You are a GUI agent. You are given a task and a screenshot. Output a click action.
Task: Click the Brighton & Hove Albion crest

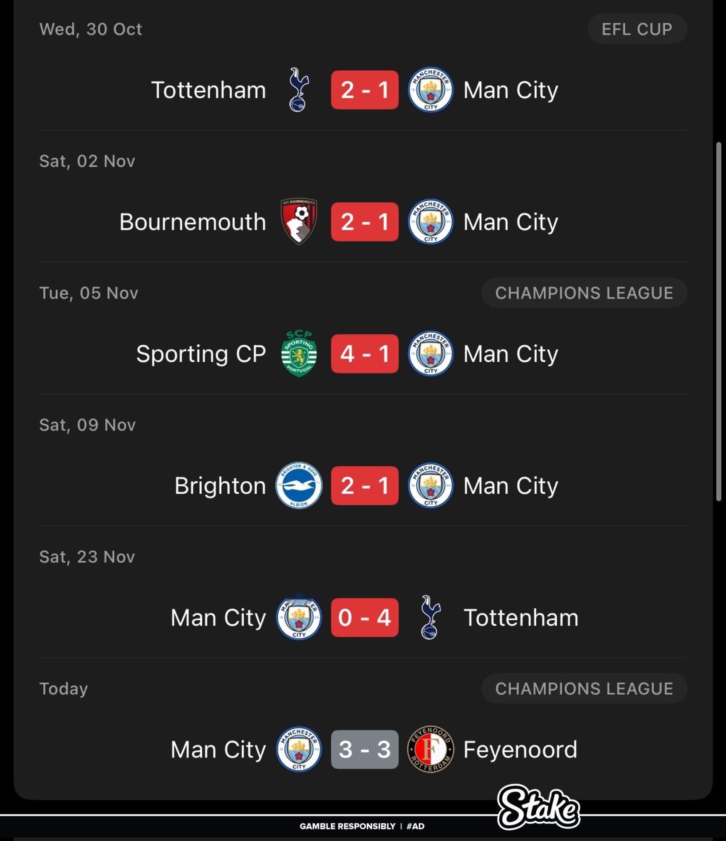tap(299, 485)
